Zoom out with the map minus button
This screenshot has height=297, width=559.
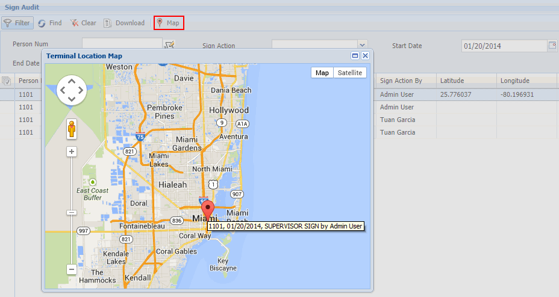pos(72,269)
